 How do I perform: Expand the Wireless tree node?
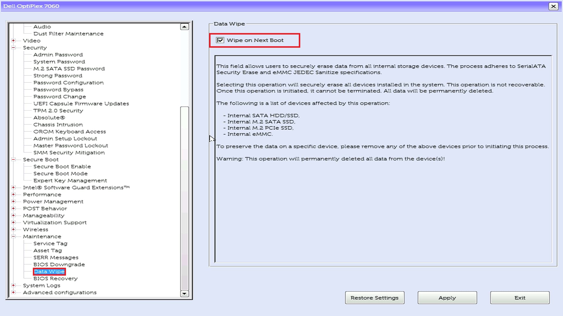[13, 229]
